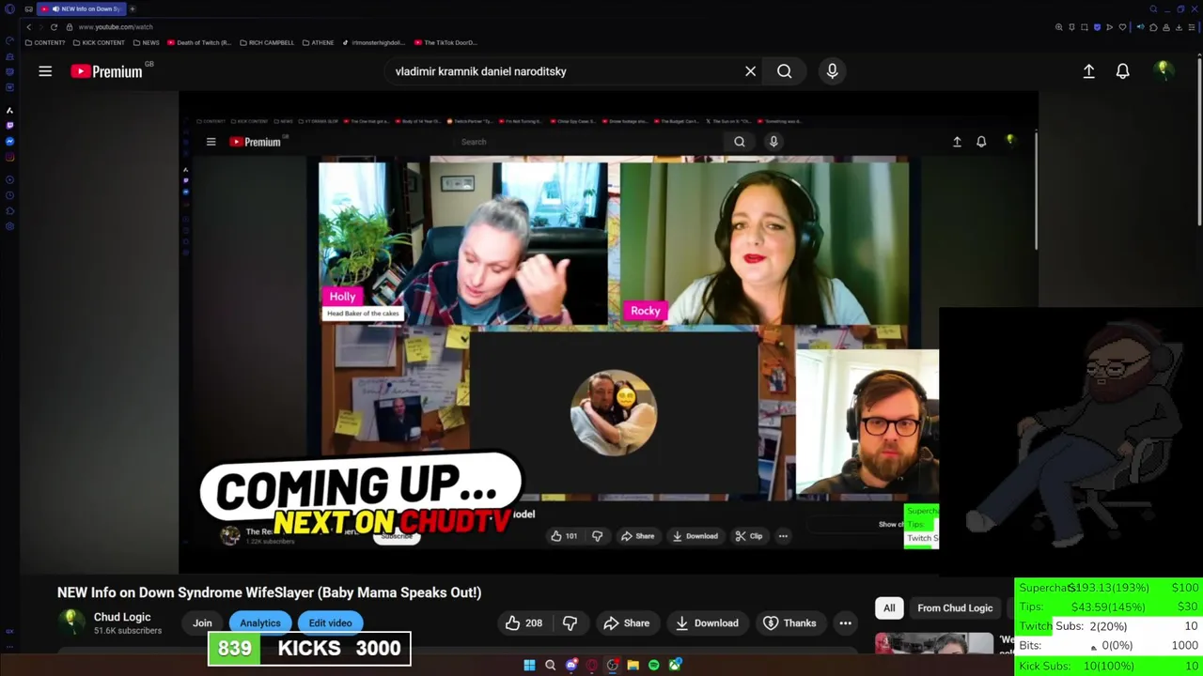Select the 'From Chud Logic' filter chip
The image size is (1203, 676).
pyautogui.click(x=955, y=607)
